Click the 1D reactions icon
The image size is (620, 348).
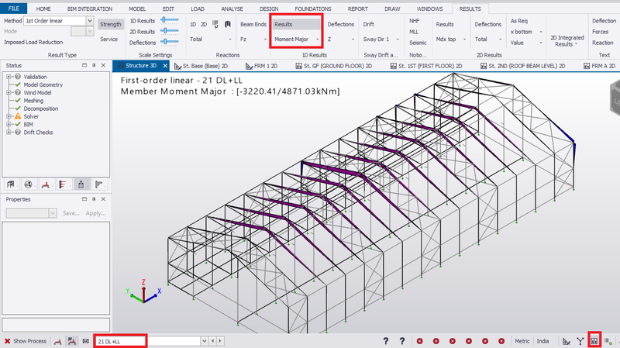click(x=193, y=24)
